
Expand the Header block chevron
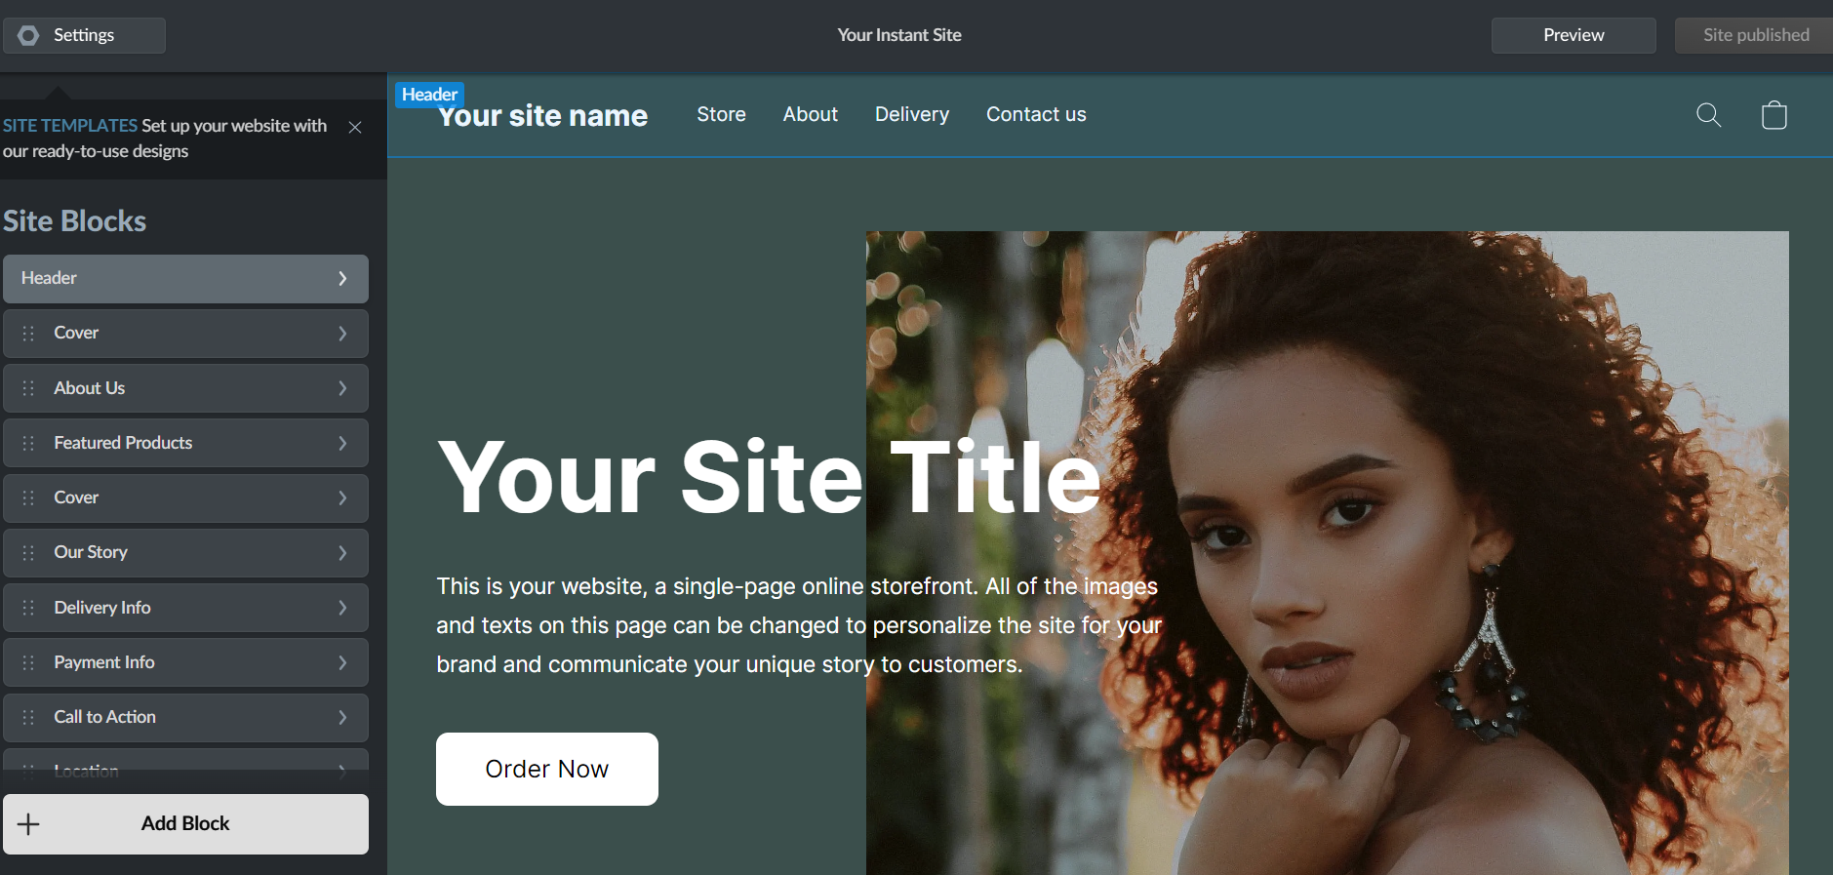(x=342, y=279)
